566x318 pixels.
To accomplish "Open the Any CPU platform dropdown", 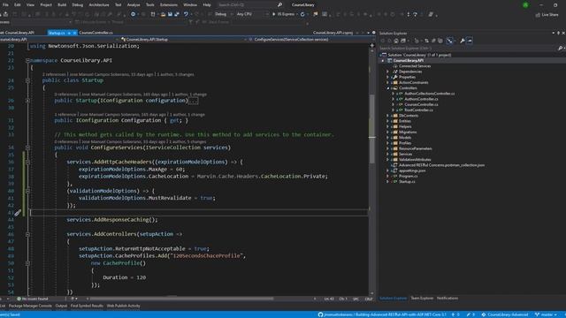I will point(252,14).
